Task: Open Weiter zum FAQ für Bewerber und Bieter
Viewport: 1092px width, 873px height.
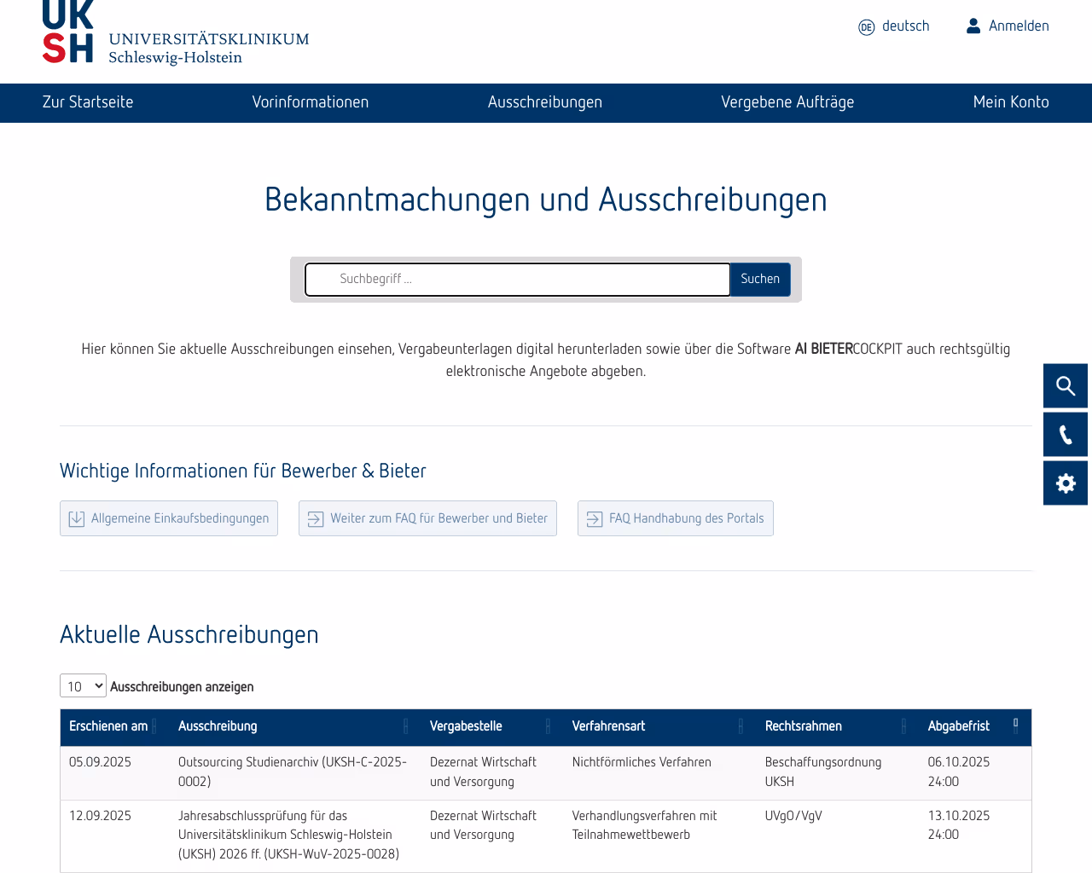Action: click(427, 517)
